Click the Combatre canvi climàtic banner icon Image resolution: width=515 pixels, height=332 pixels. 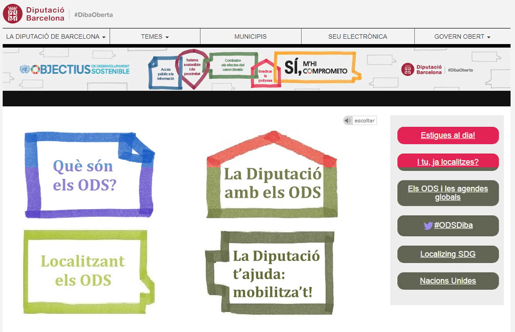(232, 65)
